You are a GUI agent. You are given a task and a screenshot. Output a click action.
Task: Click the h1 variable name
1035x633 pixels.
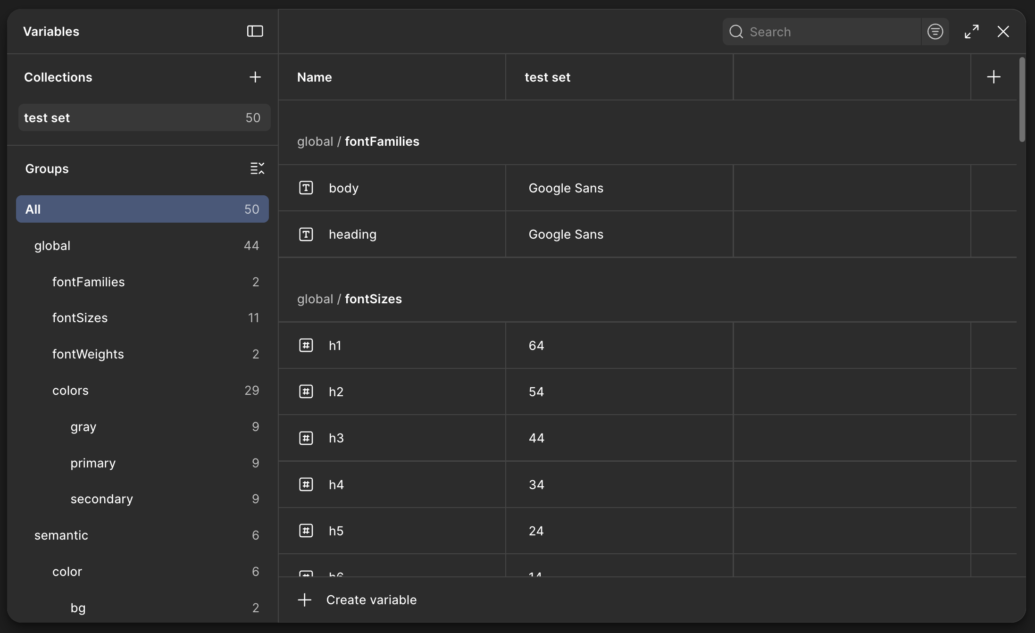(335, 345)
